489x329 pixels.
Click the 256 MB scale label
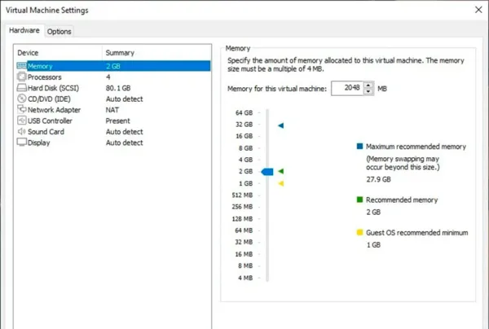242,207
